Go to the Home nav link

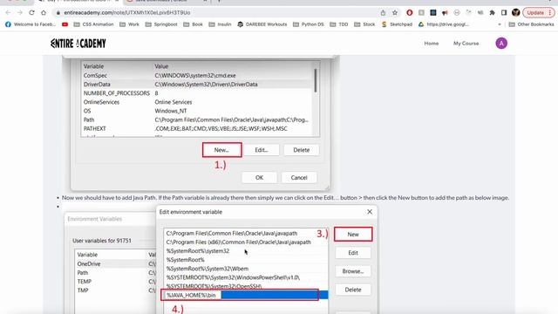432,44
